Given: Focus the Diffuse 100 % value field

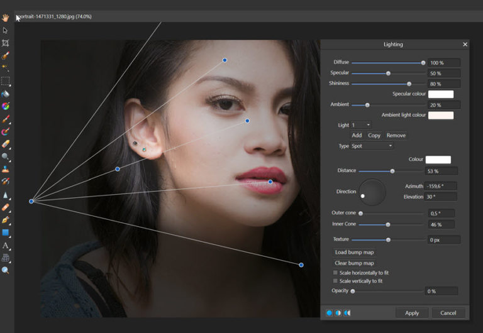Looking at the screenshot, I should coord(444,63).
